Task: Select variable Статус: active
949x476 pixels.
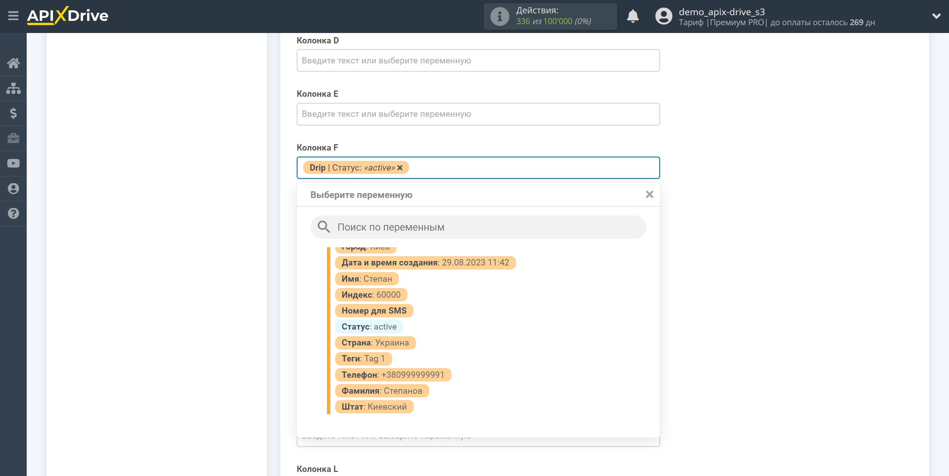Action: coord(369,327)
